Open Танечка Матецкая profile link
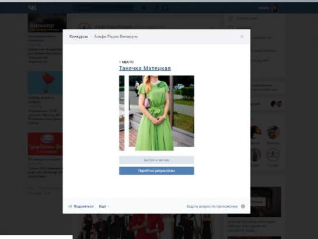The width and height of the screenshot is (318, 239). click(x=145, y=68)
